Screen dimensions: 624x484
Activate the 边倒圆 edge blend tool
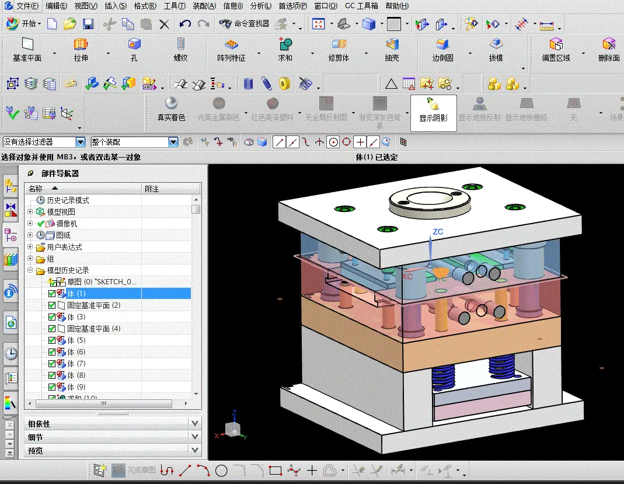click(442, 50)
